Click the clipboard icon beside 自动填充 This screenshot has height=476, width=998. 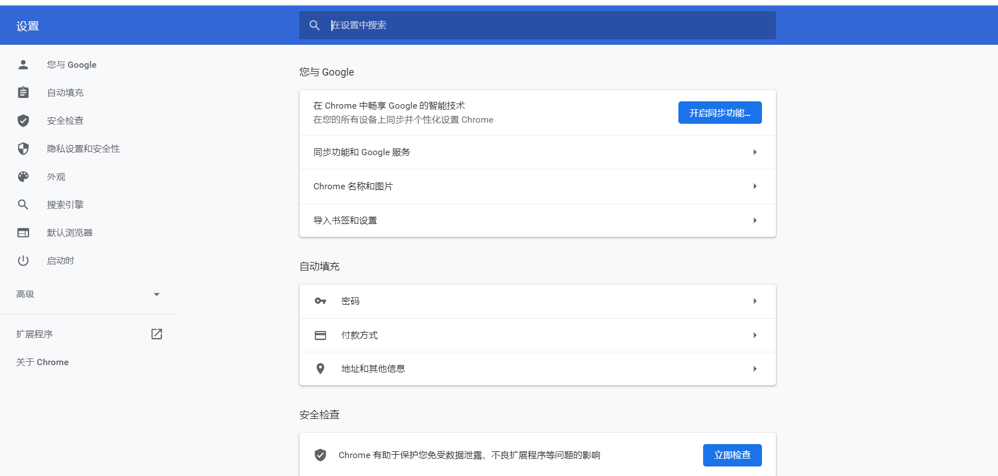click(23, 92)
